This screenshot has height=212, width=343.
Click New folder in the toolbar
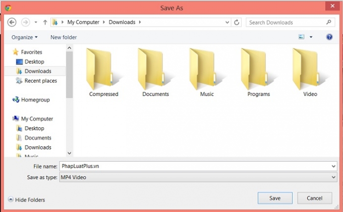pos(64,37)
